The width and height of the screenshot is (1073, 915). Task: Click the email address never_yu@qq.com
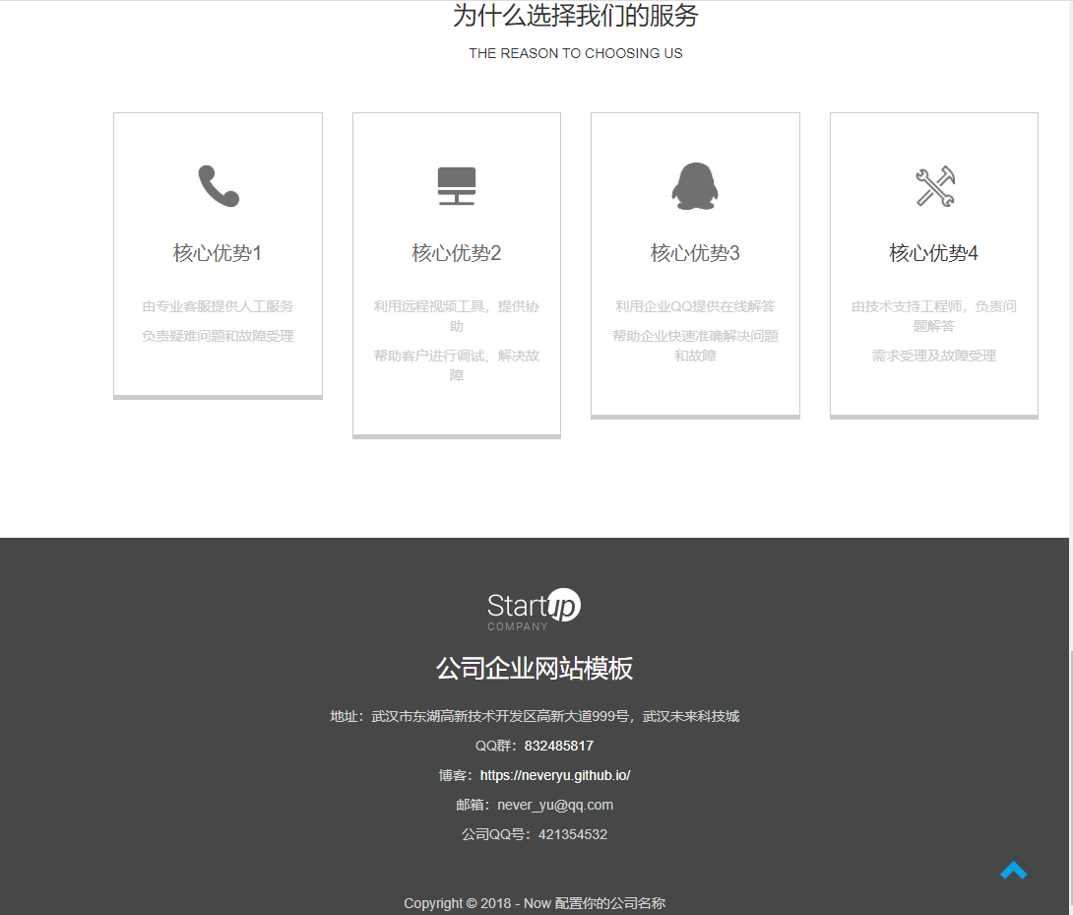click(x=555, y=805)
